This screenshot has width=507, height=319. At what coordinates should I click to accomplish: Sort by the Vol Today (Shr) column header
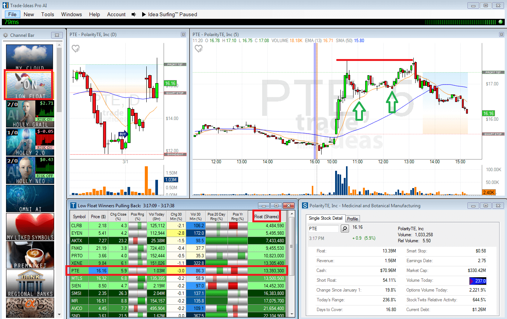tap(156, 216)
